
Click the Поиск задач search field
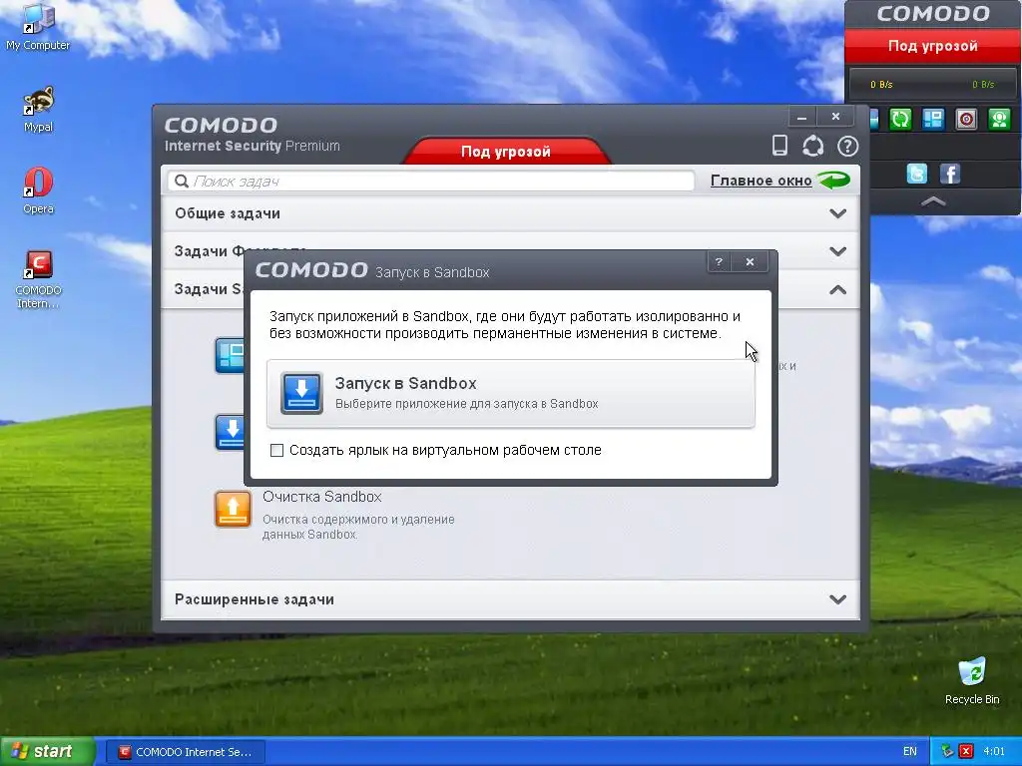431,182
